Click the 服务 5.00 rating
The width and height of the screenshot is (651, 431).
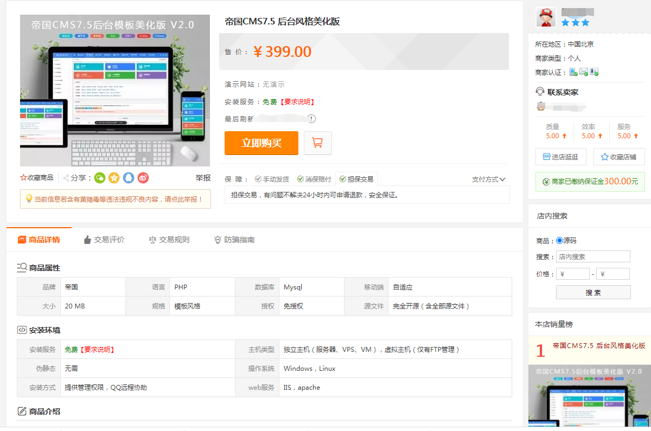628,131
